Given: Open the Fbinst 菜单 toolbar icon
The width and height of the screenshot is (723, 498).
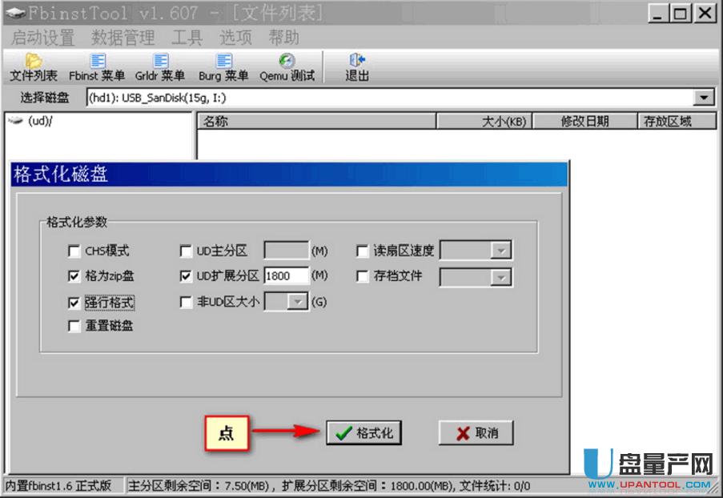Looking at the screenshot, I should (97, 67).
